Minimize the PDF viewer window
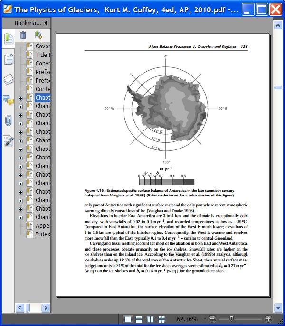Screen dimensions: 285x326 (x=248, y=9)
